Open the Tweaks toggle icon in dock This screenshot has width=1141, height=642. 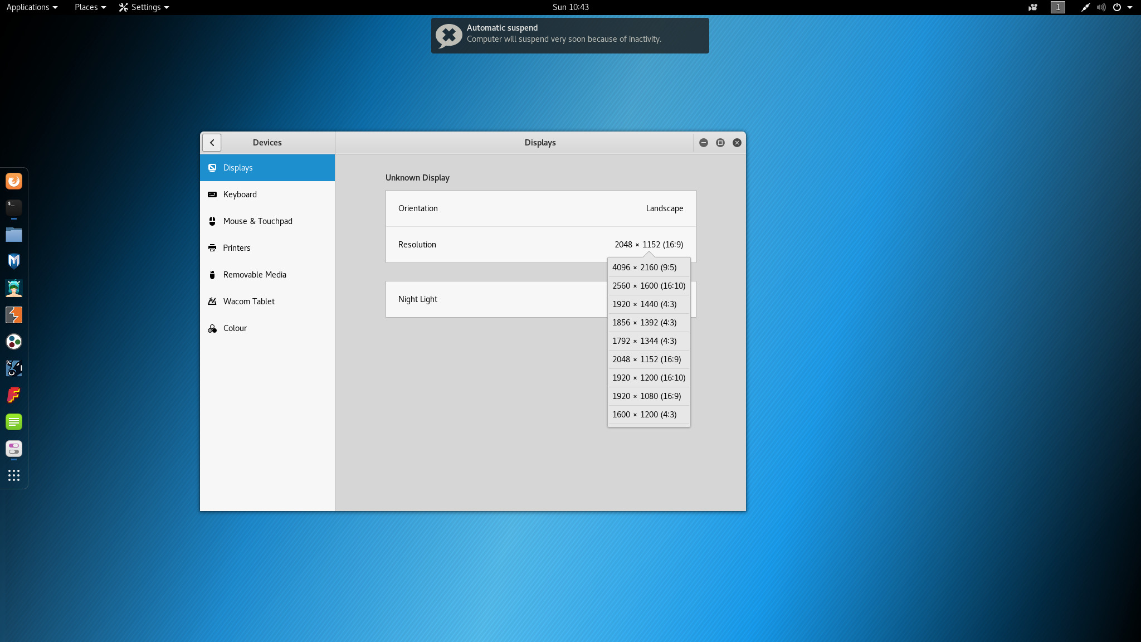(x=14, y=449)
